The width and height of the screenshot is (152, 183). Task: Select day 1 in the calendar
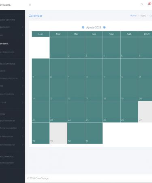pos(58,48)
